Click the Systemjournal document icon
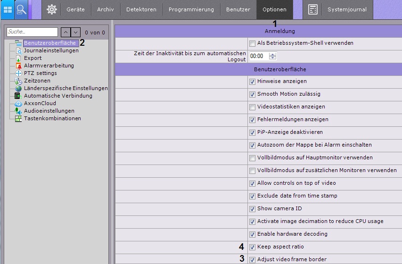402x264 pixels. tap(313, 9)
